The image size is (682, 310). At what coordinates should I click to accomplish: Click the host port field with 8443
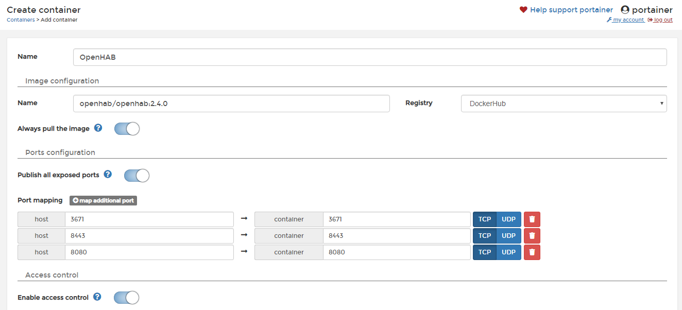click(x=149, y=236)
